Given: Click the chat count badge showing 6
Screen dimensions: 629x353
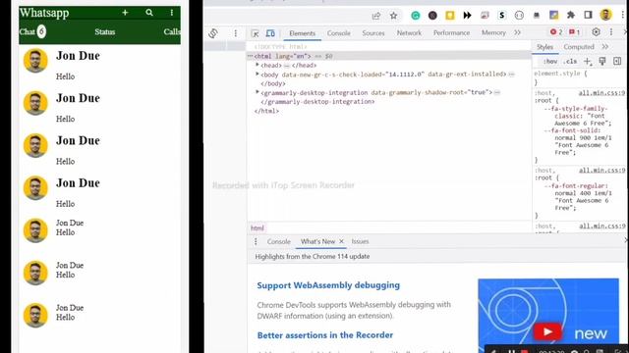Looking at the screenshot, I should 41,31.
